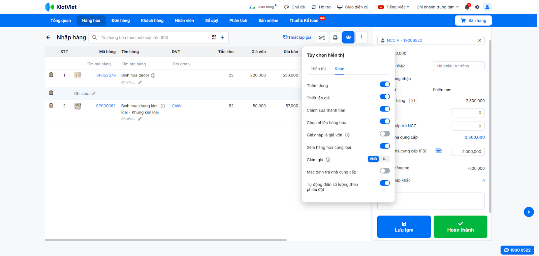539x256 pixels.
Task: Open Tổng quan menu
Action: point(61,21)
